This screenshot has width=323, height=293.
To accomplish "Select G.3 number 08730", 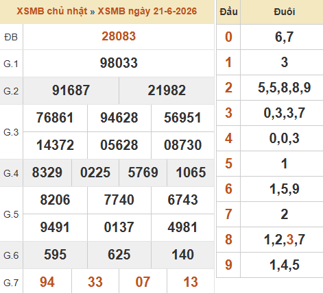I will pyautogui.click(x=182, y=145).
